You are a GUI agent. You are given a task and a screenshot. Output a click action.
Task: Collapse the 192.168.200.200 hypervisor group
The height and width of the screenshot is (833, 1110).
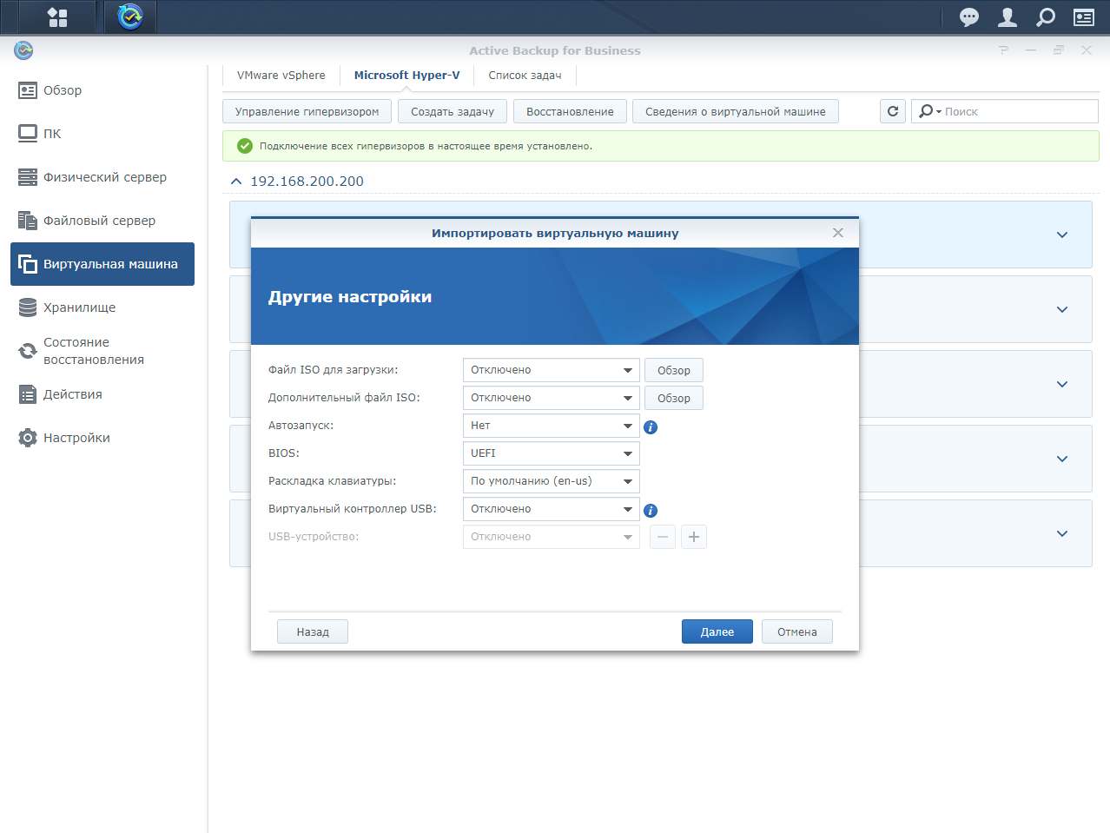[236, 182]
